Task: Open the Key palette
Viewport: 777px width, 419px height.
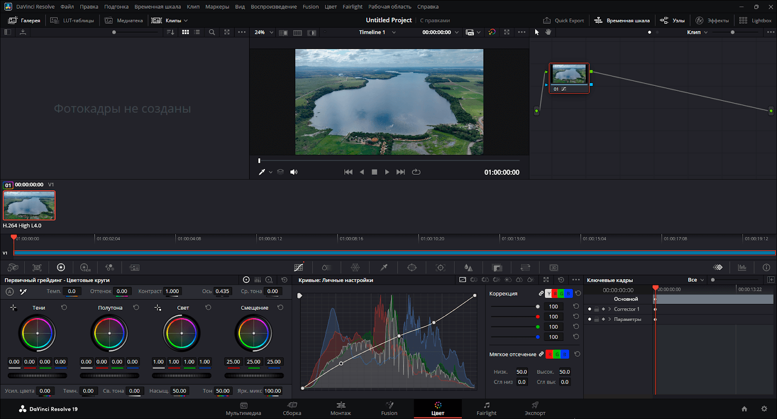Action: 497,268
